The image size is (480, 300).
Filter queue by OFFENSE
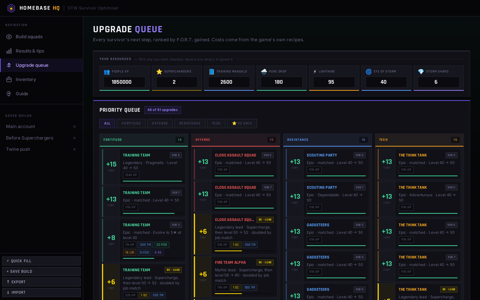(x=160, y=123)
